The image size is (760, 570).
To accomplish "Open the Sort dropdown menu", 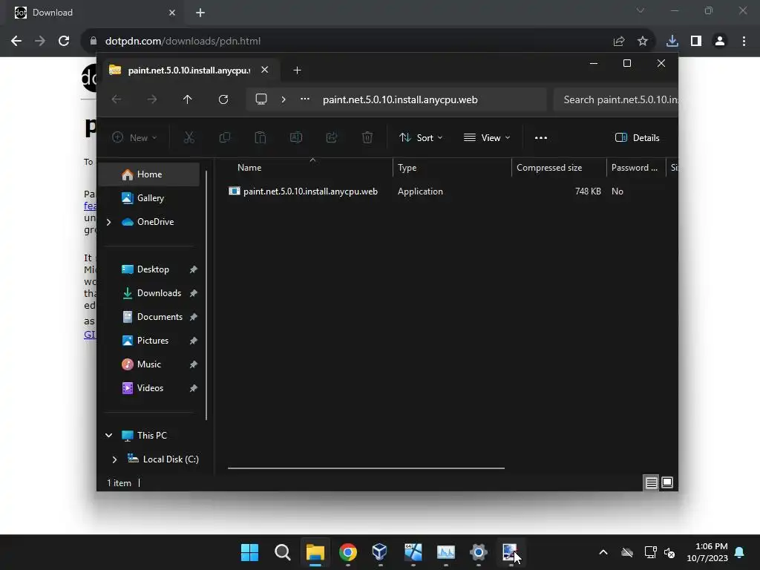I will click(x=421, y=137).
